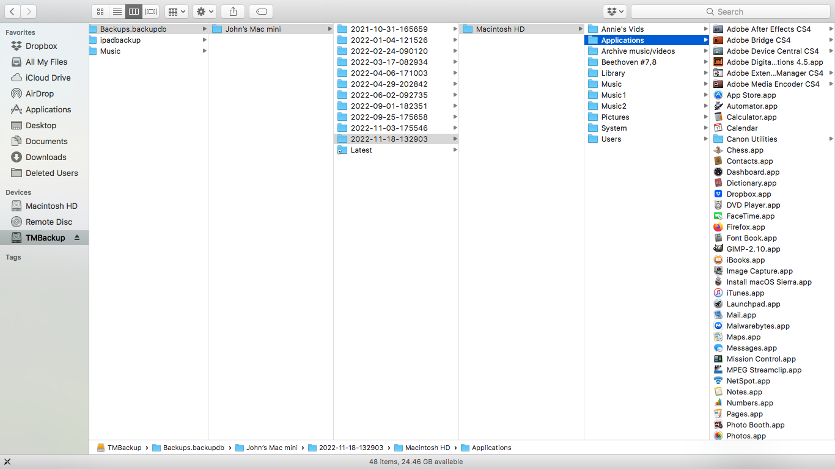Select iTunes.app

(745, 293)
